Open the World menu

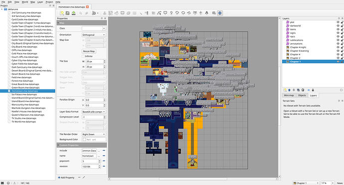[x=25, y=2]
